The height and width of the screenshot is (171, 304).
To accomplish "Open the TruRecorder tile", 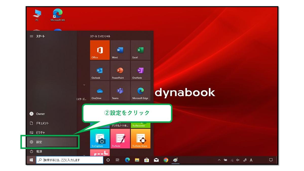I will 141,125.
